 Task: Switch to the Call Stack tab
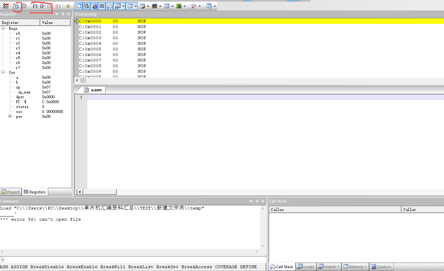point(282,267)
